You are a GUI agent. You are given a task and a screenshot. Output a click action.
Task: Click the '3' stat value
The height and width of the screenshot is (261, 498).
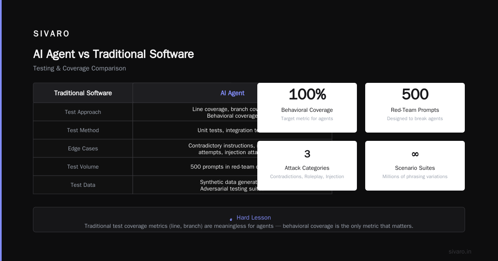coord(307,154)
